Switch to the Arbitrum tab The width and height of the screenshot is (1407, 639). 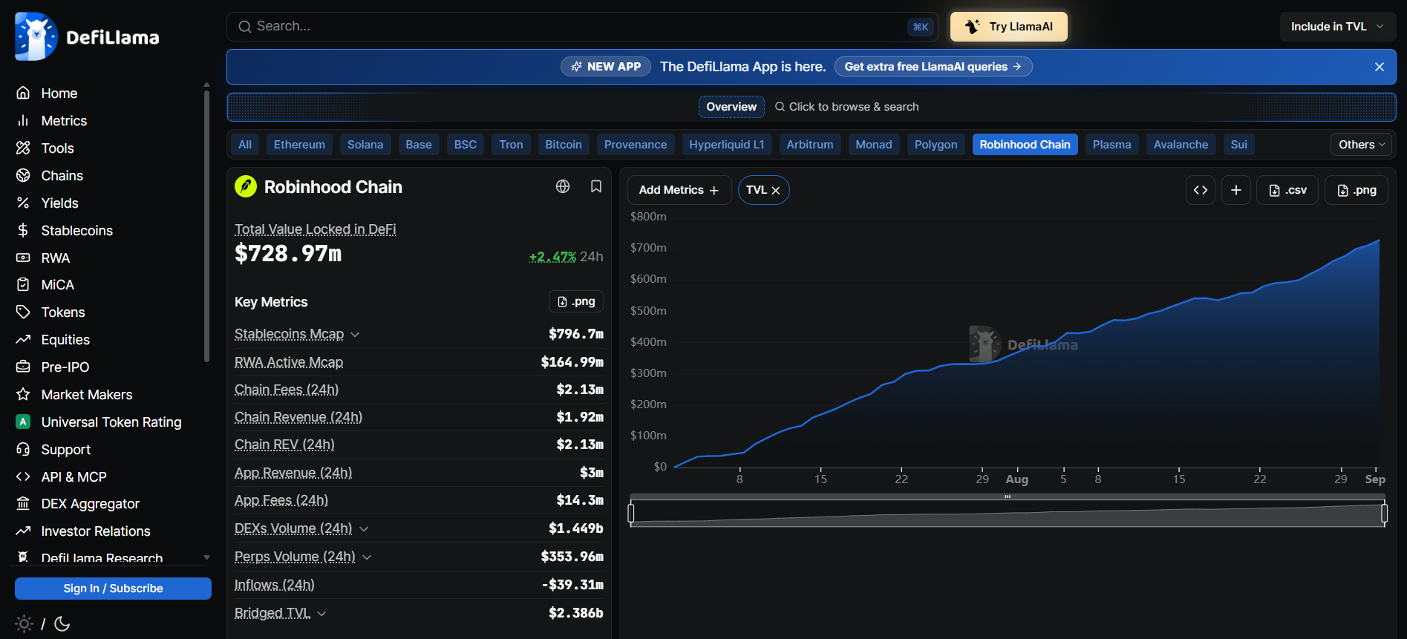(x=810, y=145)
